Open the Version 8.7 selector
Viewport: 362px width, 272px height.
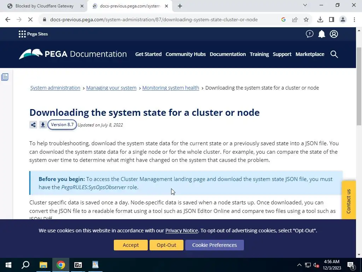click(62, 125)
